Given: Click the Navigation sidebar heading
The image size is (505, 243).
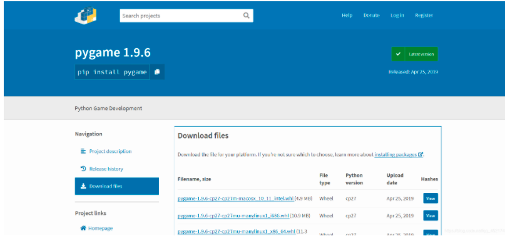Looking at the screenshot, I should (89, 134).
